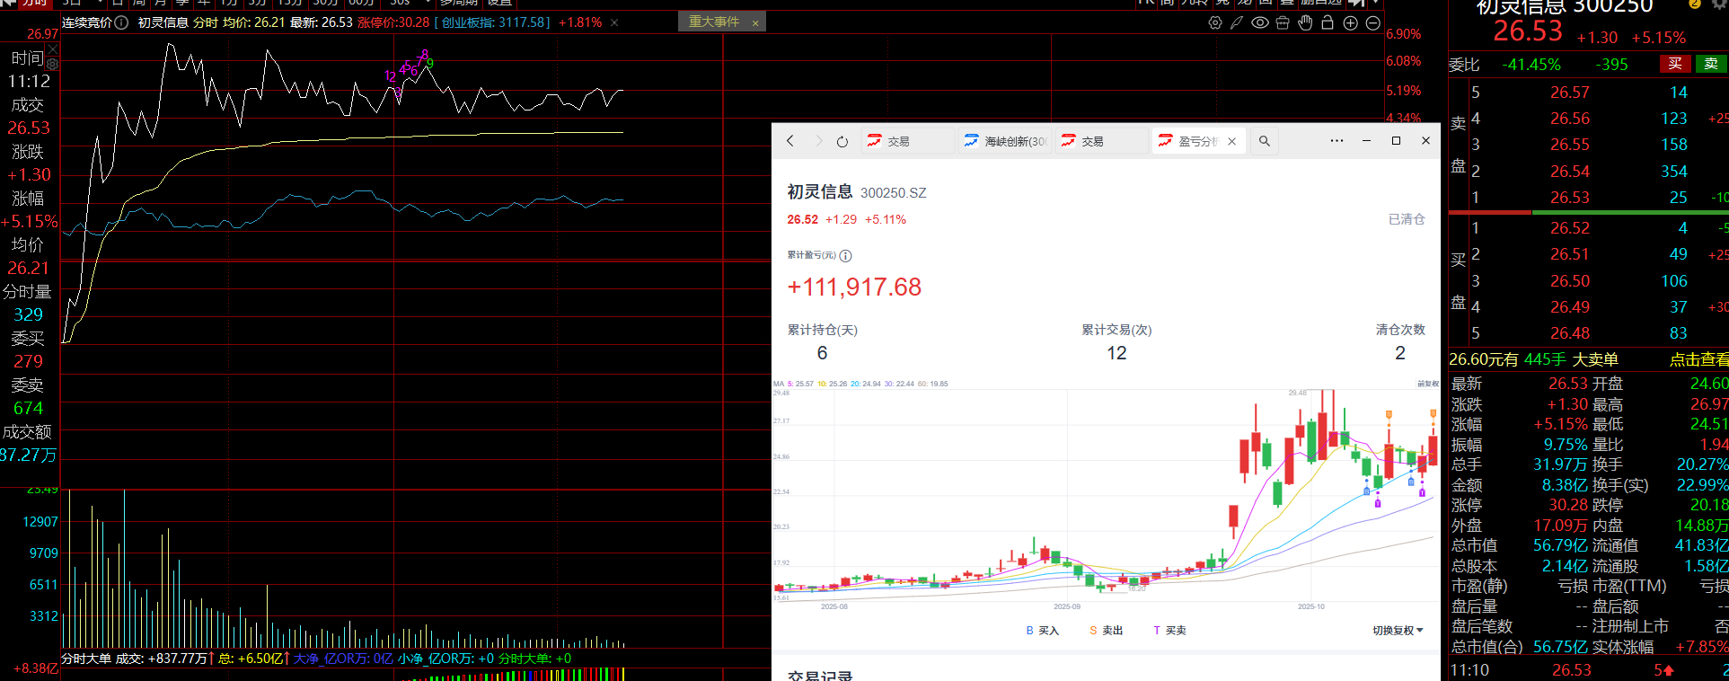Toggle the padlock icon in chart toolbar
The height and width of the screenshot is (681, 1729).
coord(1328,22)
